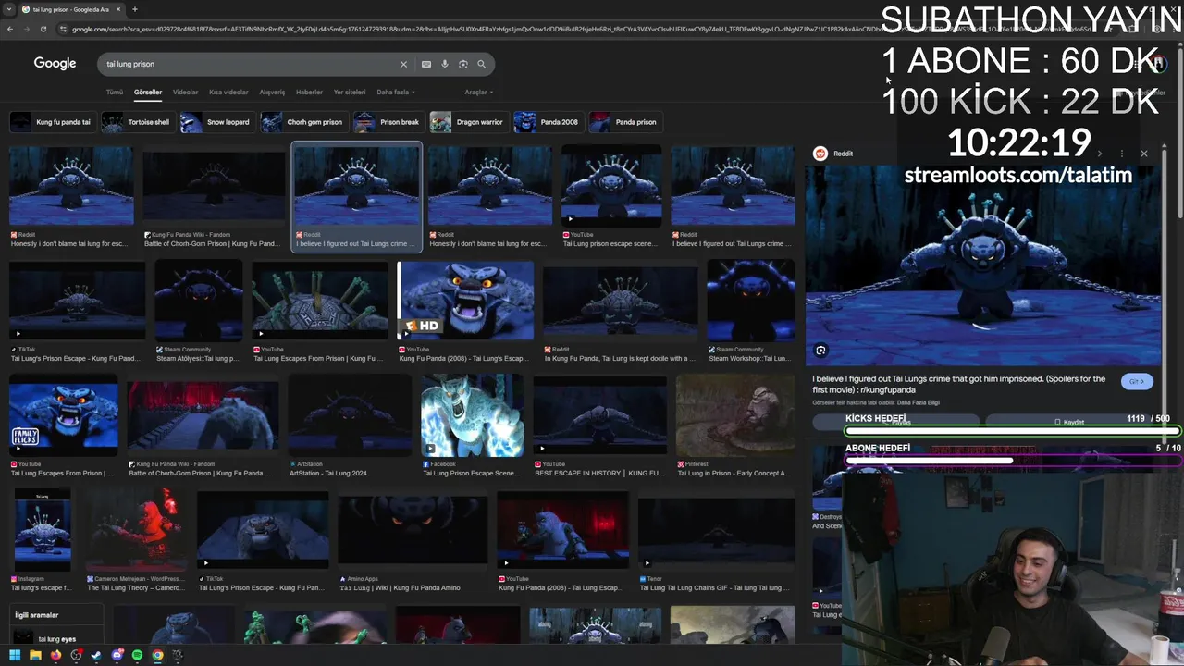Open Windows Start menu
Viewport: 1184px width, 666px height.
coord(15,655)
